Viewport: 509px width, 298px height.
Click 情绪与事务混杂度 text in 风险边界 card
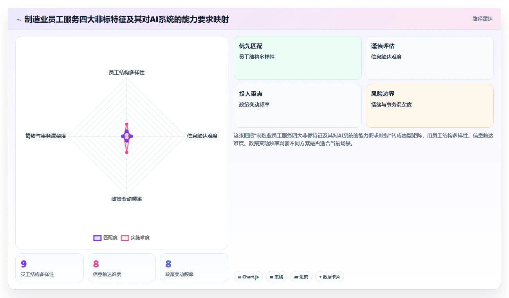(392, 105)
